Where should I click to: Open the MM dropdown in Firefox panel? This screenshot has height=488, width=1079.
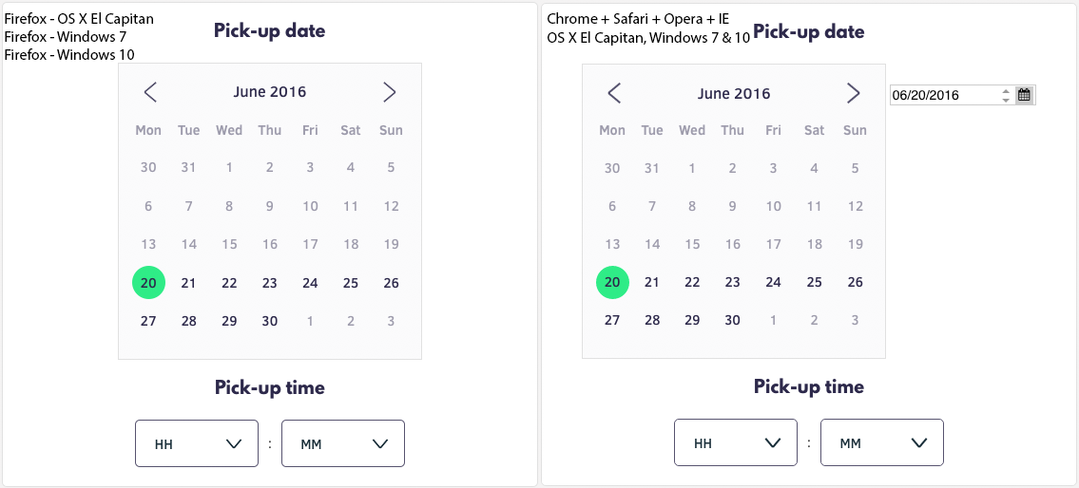point(343,443)
